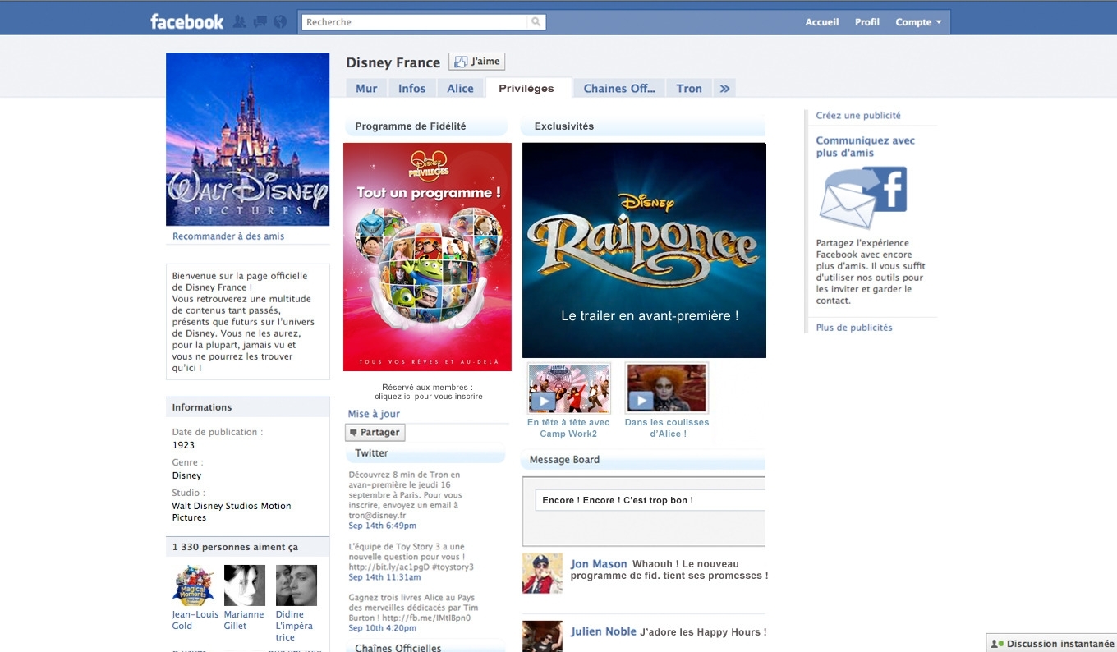1117x652 pixels.
Task: Click the message board text field
Action: tap(650, 500)
